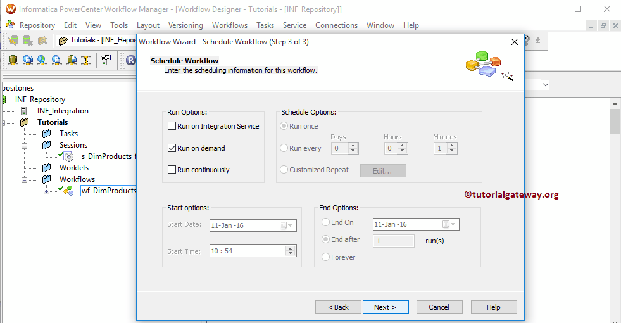Click the Sessions blue folder icon
Viewport: 621px width, 323px height.
[x=47, y=145]
